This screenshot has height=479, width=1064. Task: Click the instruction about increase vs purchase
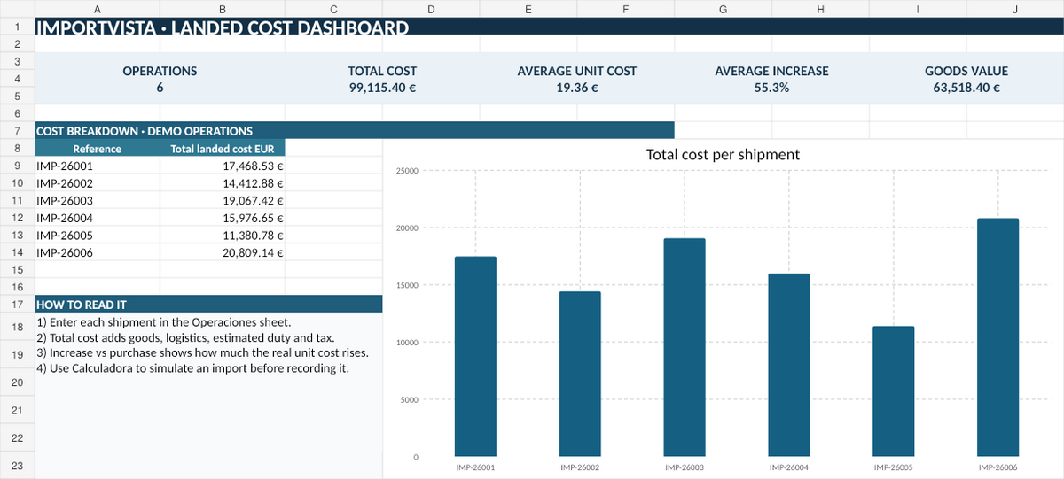click(202, 352)
